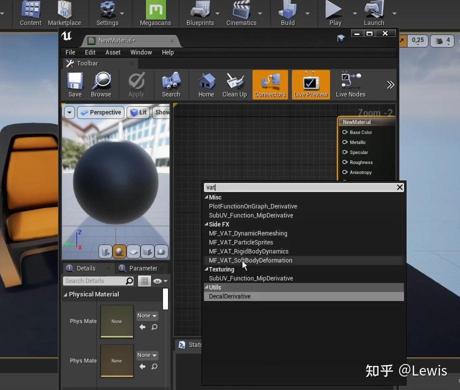This screenshot has height=390, width=460.
Task: Switch to the Parameter tab
Action: [x=142, y=268]
